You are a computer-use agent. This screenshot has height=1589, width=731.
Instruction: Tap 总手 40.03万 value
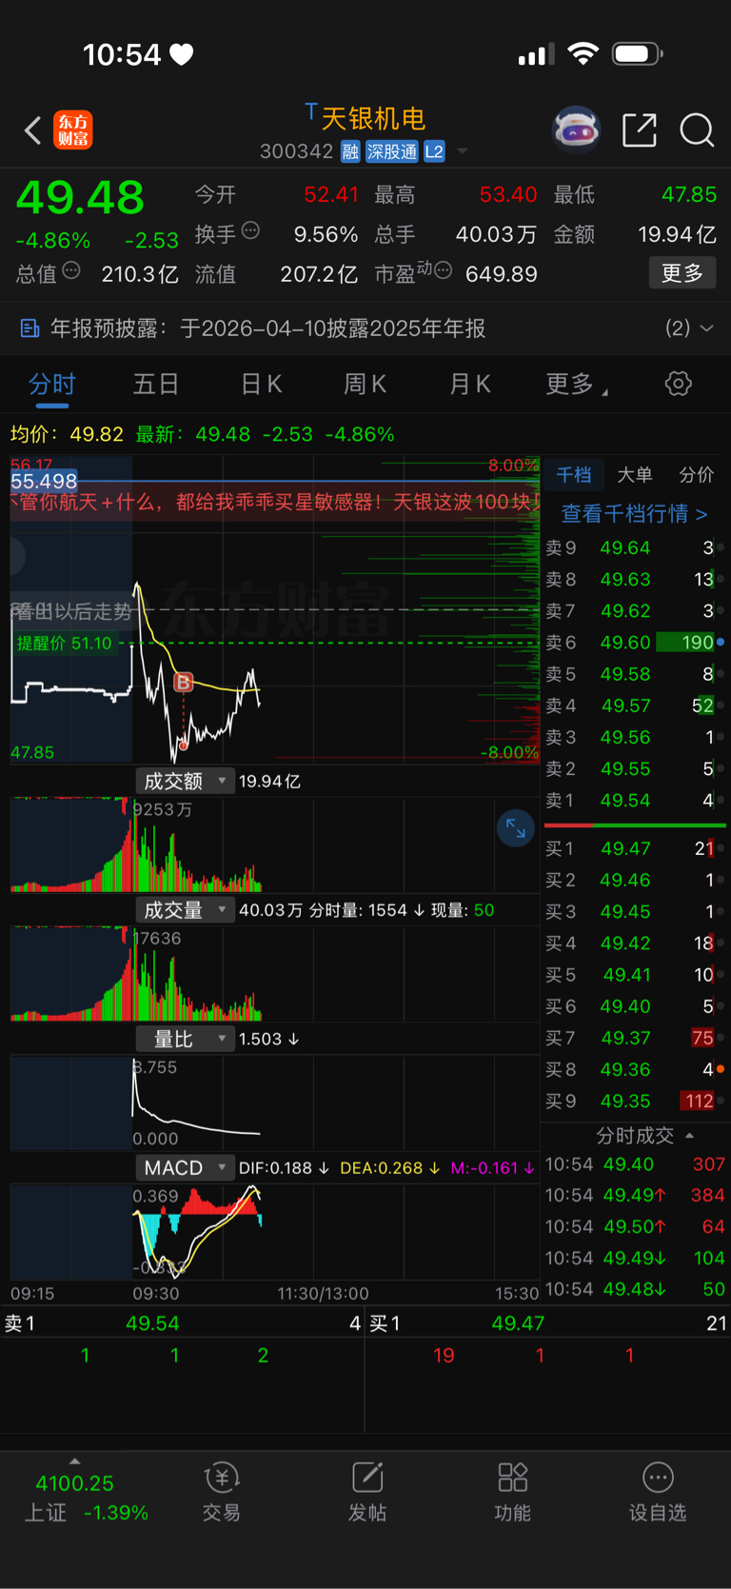click(x=496, y=234)
